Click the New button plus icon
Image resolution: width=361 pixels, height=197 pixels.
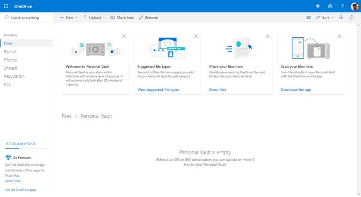pyautogui.click(x=62, y=17)
